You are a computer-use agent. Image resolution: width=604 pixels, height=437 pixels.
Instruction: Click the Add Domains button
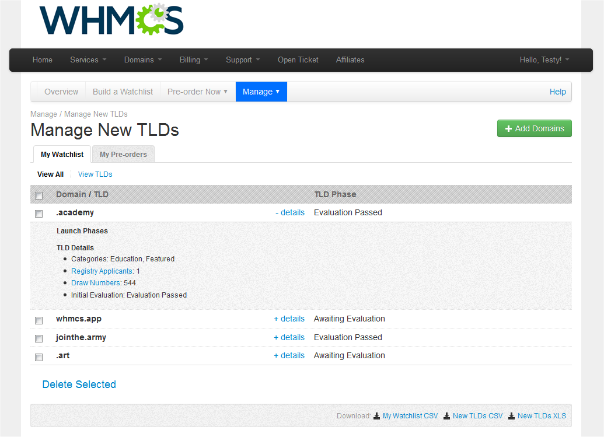(535, 128)
